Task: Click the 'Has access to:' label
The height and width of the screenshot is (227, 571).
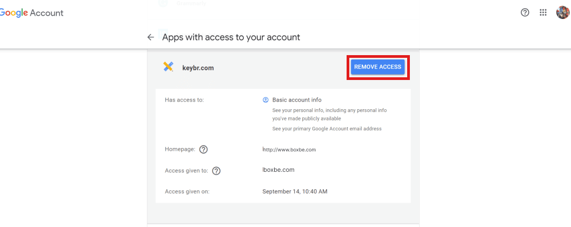Action: (184, 100)
